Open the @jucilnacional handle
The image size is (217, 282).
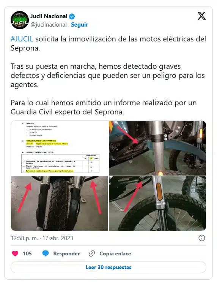click(49, 25)
